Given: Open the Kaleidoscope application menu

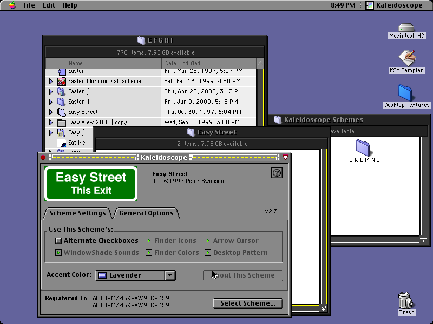Looking at the screenshot, I should click(395, 5).
